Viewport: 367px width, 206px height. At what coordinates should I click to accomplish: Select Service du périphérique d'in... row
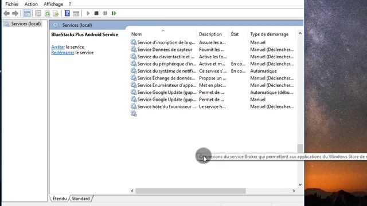tap(212, 64)
